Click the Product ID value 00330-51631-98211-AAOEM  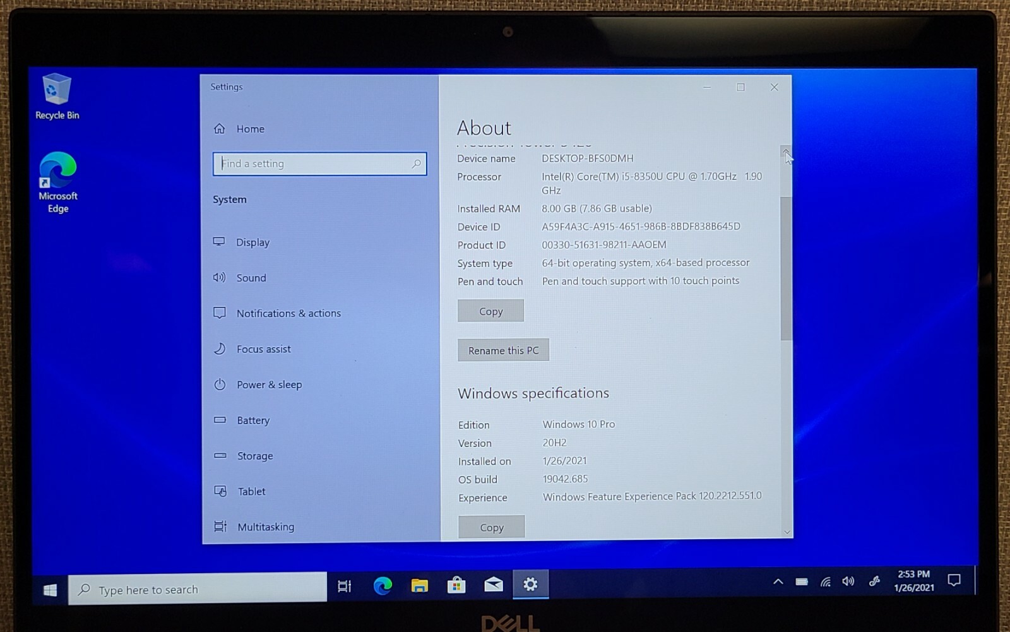point(603,244)
